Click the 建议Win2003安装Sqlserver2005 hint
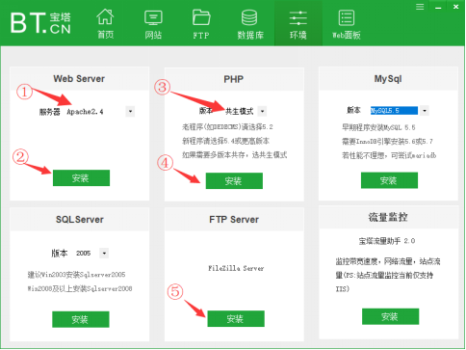 (x=76, y=275)
